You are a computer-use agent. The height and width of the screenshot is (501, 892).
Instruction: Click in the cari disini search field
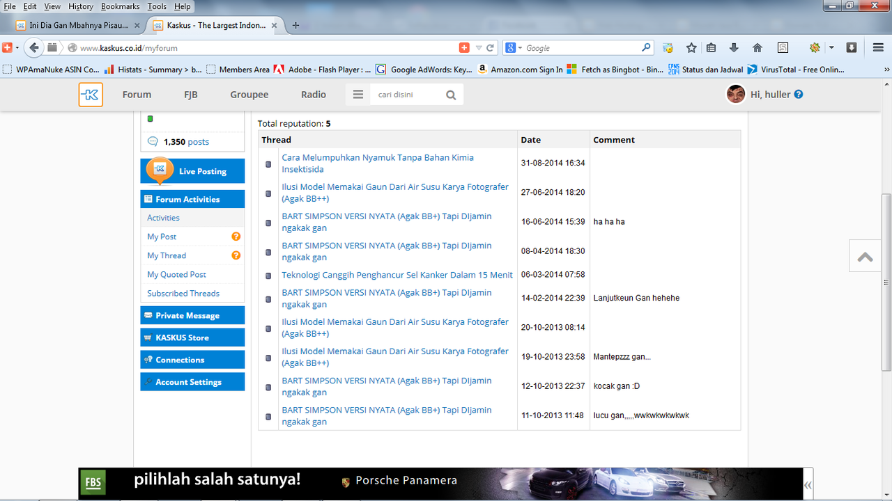click(x=406, y=95)
